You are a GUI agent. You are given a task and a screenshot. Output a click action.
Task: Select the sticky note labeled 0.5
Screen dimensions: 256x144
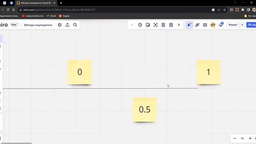(x=145, y=110)
